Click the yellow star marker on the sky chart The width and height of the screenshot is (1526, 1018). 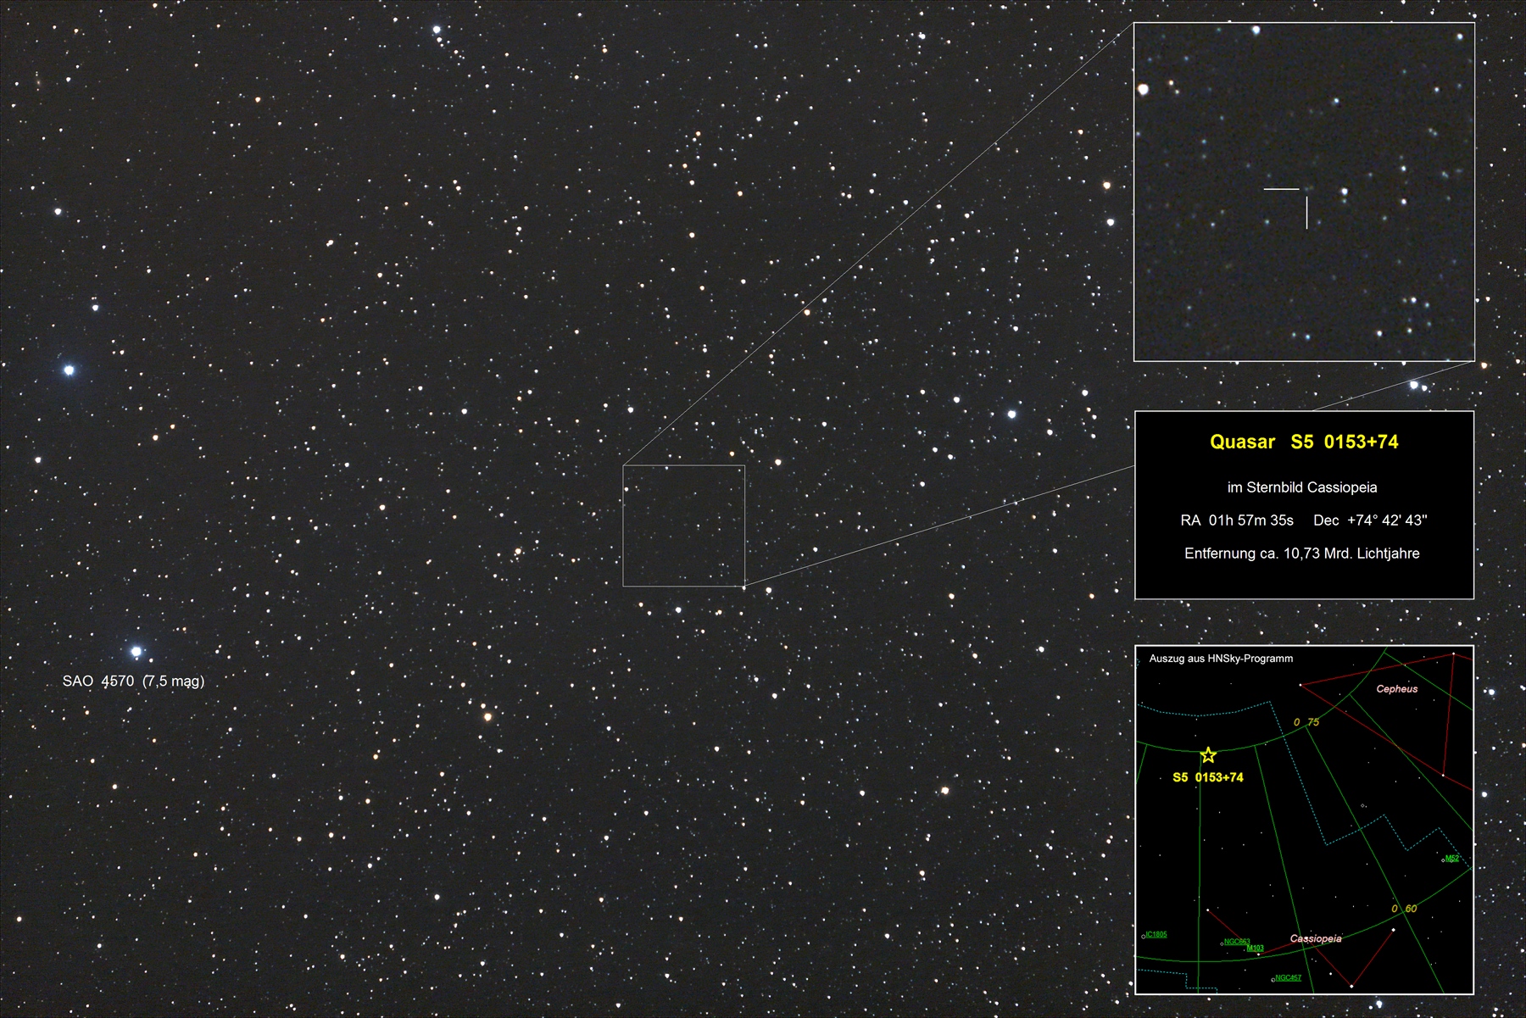pos(1208,754)
